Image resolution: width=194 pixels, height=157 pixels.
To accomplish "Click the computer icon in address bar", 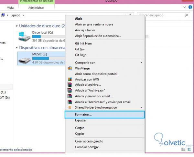I will (x=3, y=15).
